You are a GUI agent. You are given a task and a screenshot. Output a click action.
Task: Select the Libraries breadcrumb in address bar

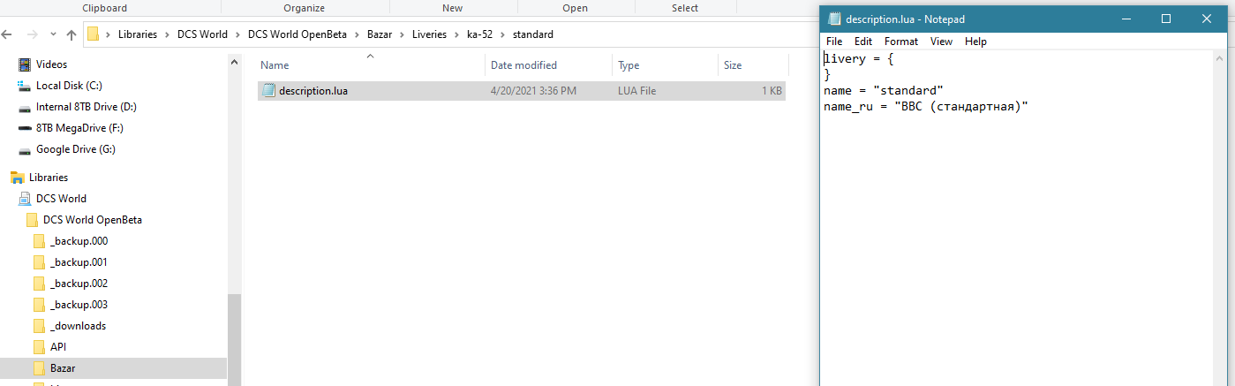137,34
